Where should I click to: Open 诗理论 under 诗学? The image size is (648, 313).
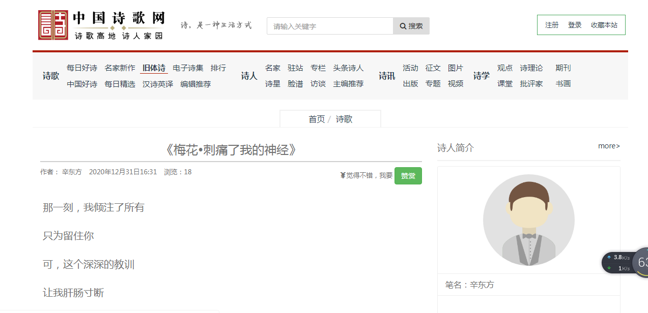[x=531, y=68]
